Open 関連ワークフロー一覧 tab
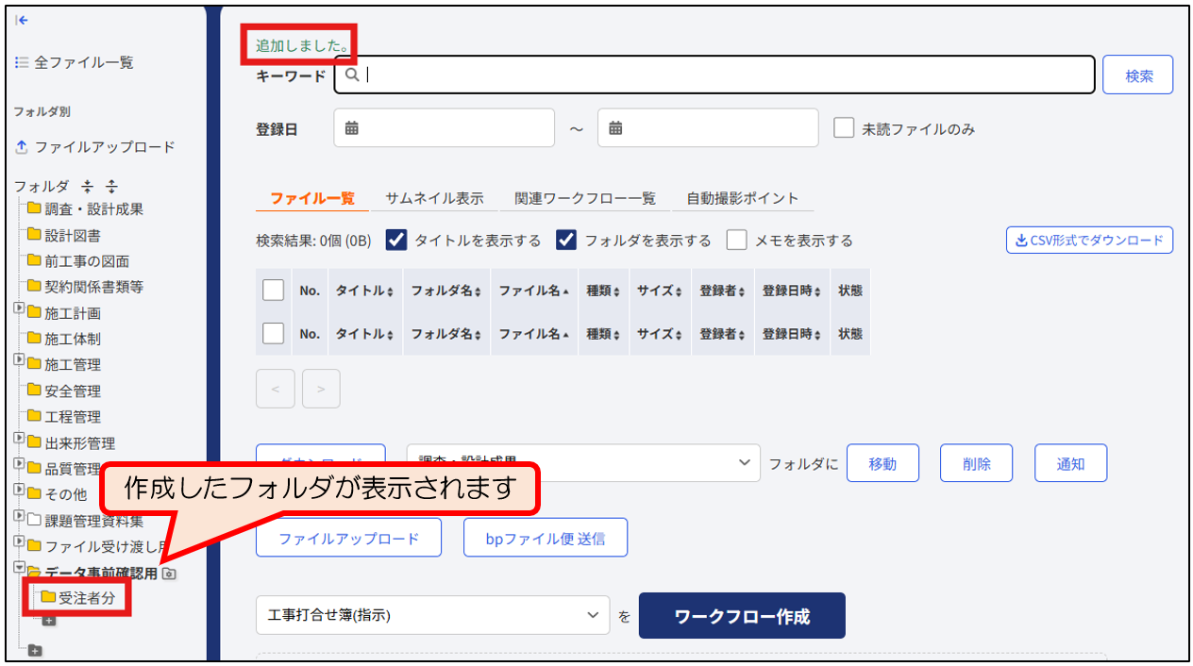This screenshot has width=1193, height=666. pyautogui.click(x=585, y=198)
